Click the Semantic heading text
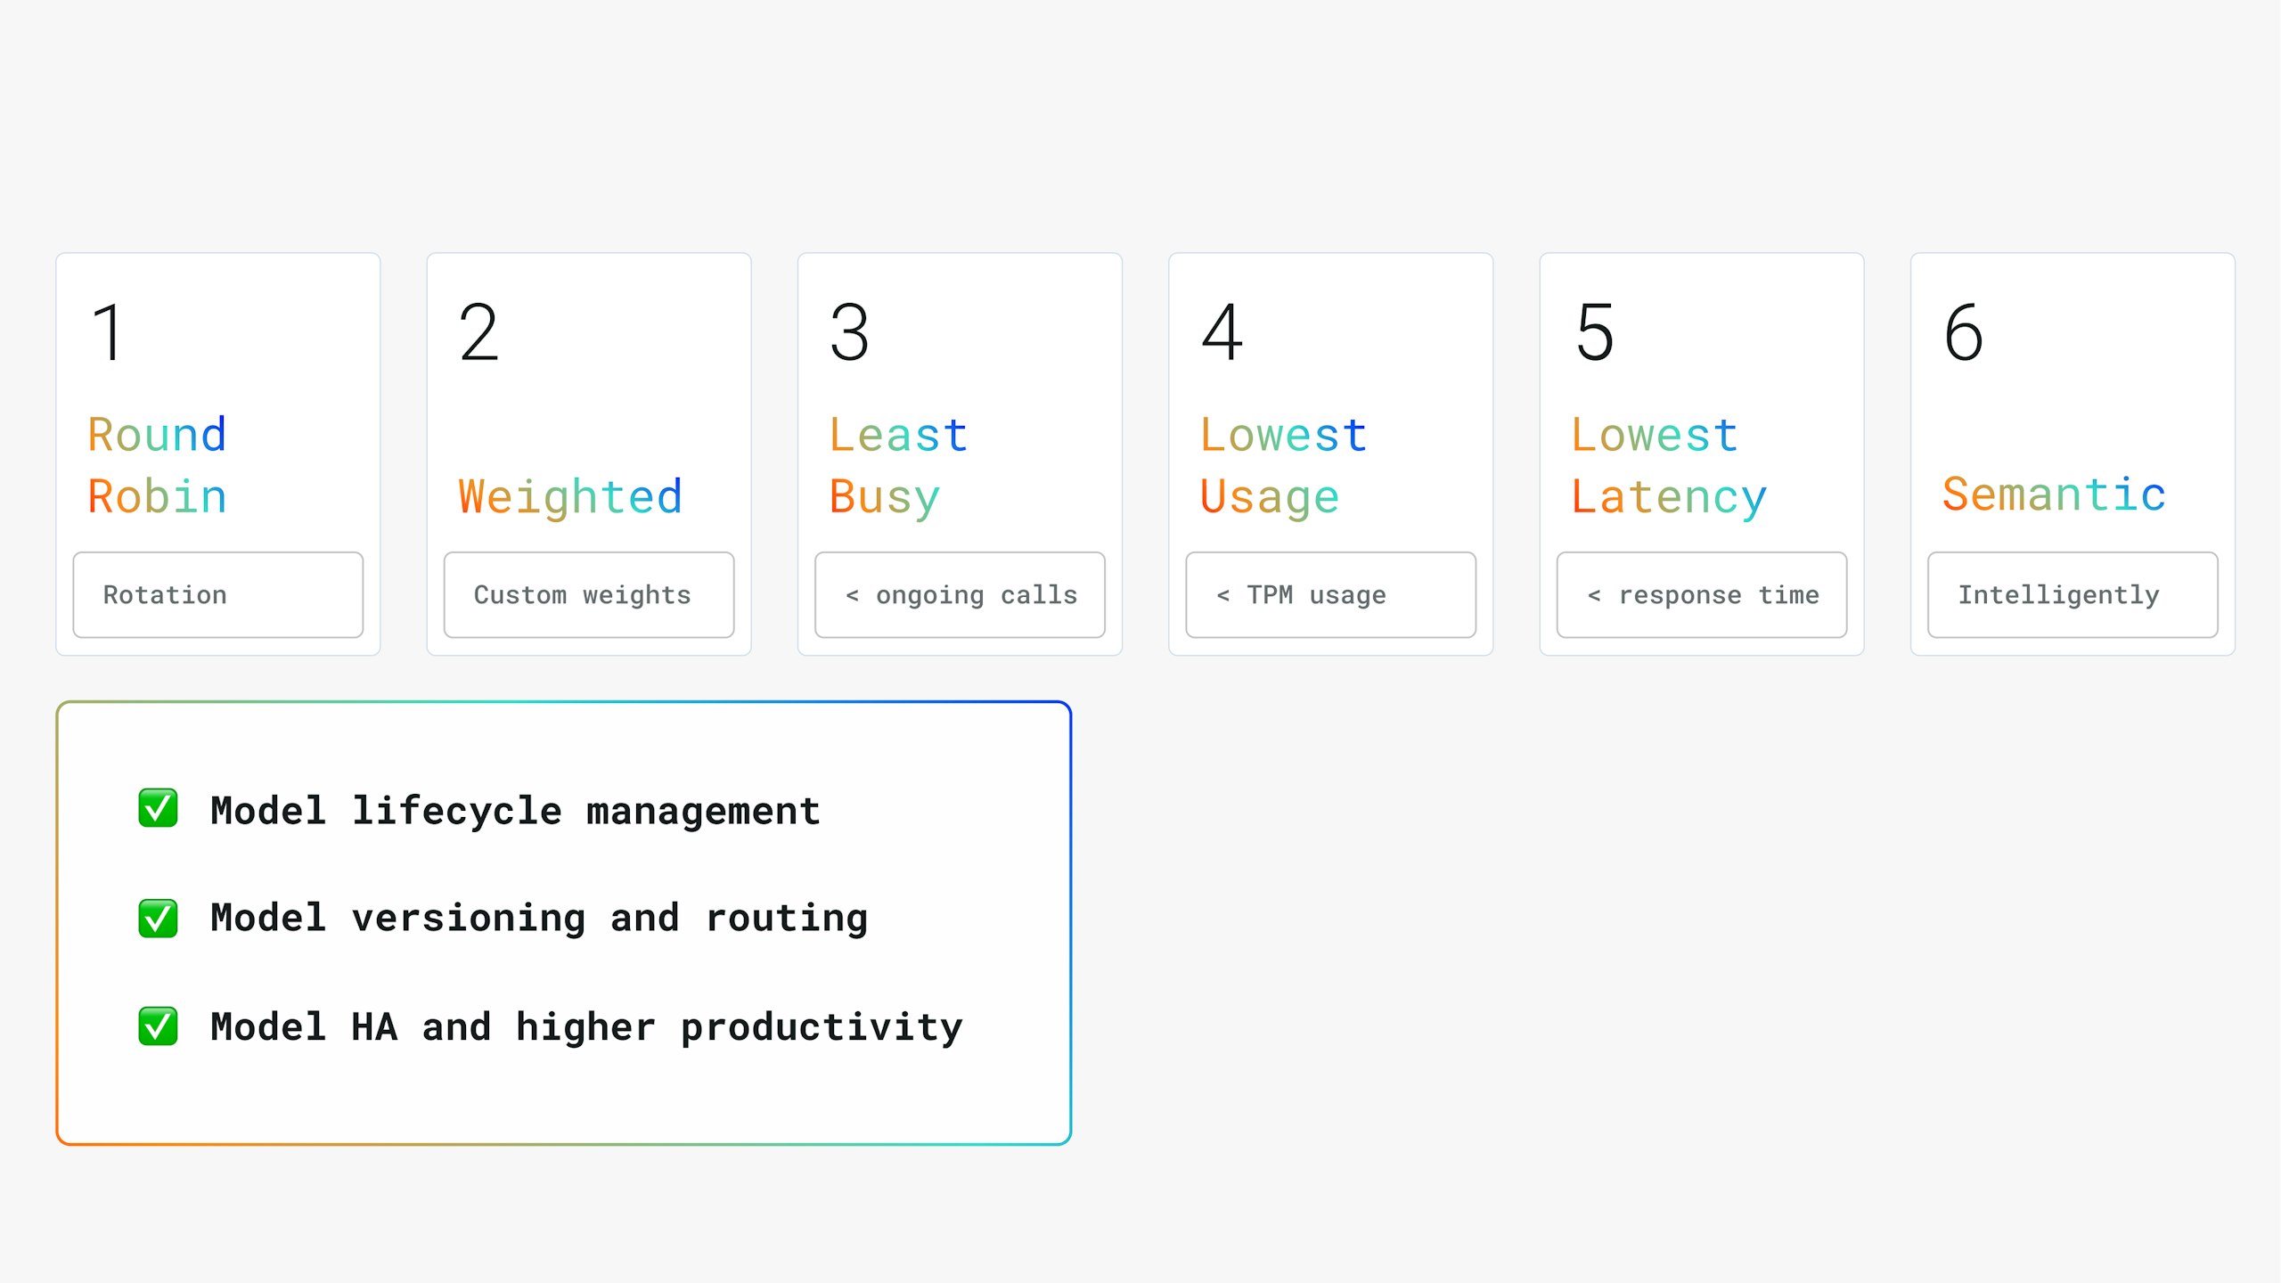The image size is (2281, 1283). 2053,494
